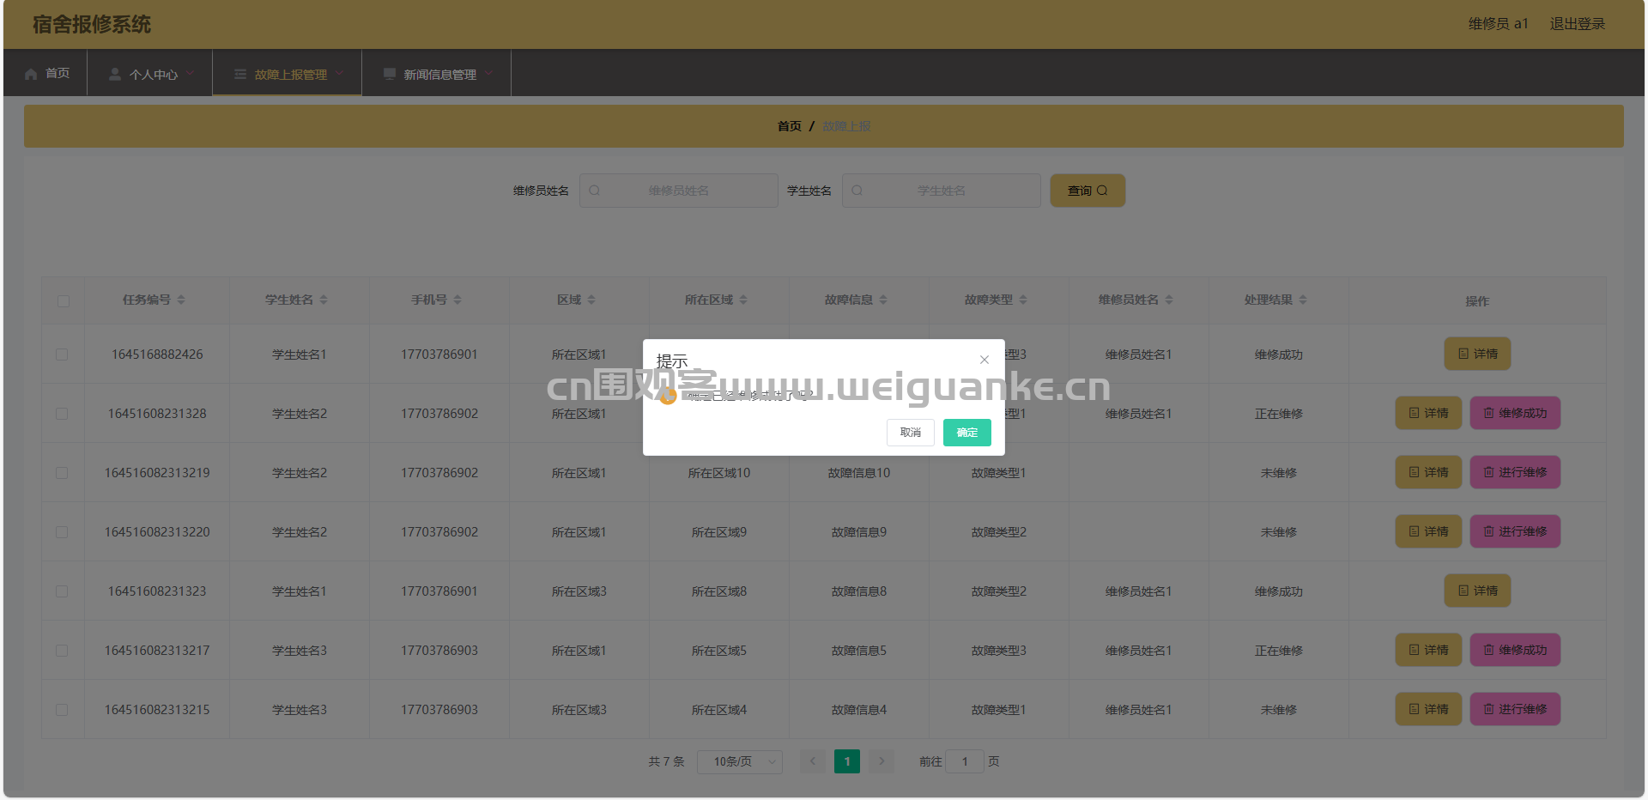Viewport: 1648px width, 800px height.
Task: Expand the 新闻信息管理 dropdown arrow
Action: (x=488, y=74)
